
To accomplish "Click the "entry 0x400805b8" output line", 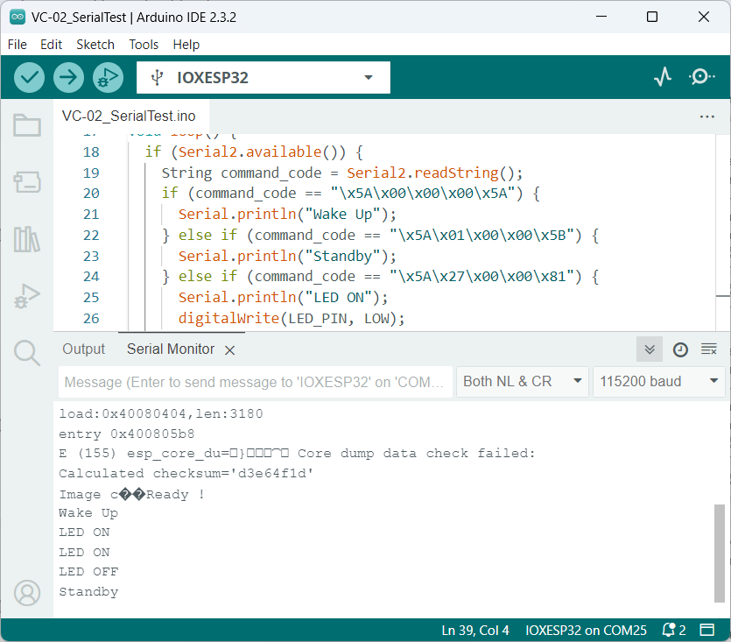I will 127,434.
